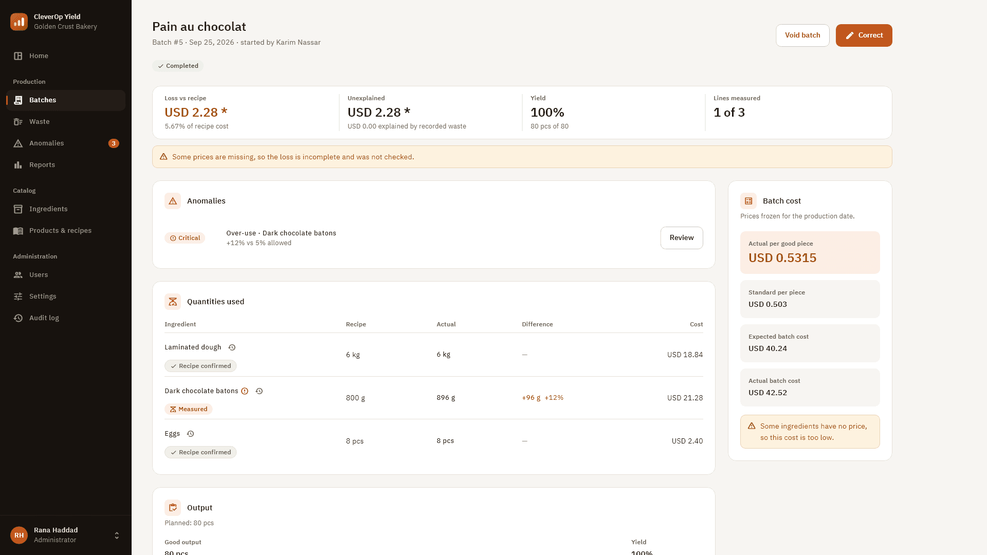Image resolution: width=987 pixels, height=555 pixels.
Task: Click the Loss vs recipe USD 2.28 value
Action: (196, 113)
